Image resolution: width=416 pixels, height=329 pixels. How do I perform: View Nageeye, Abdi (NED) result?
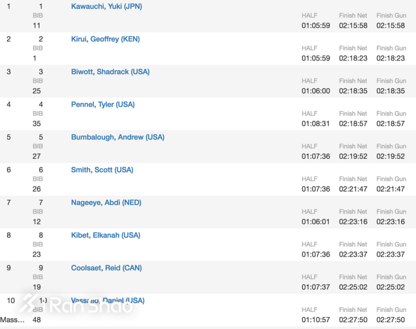[106, 203]
